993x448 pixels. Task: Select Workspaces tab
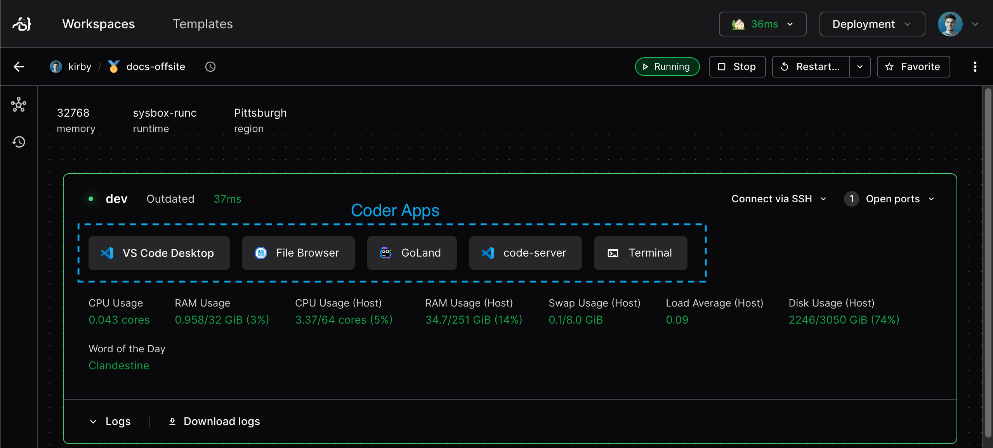[x=98, y=24]
